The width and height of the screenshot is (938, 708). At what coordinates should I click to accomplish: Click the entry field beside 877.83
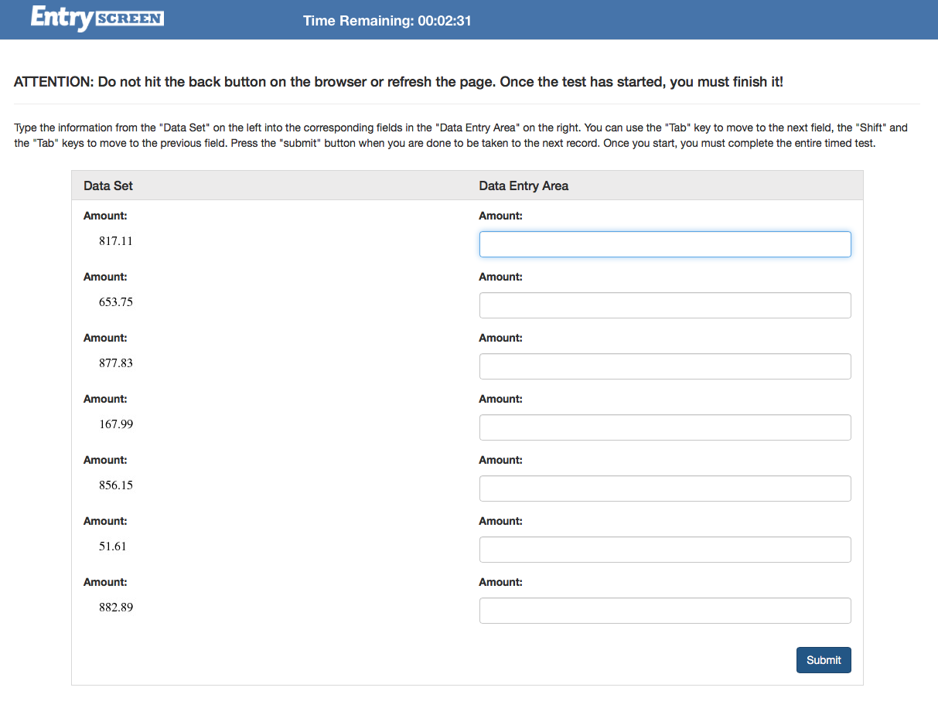click(x=665, y=366)
